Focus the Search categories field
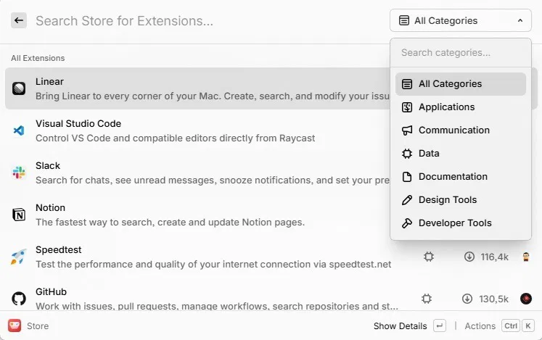The width and height of the screenshot is (542, 340). [x=460, y=53]
